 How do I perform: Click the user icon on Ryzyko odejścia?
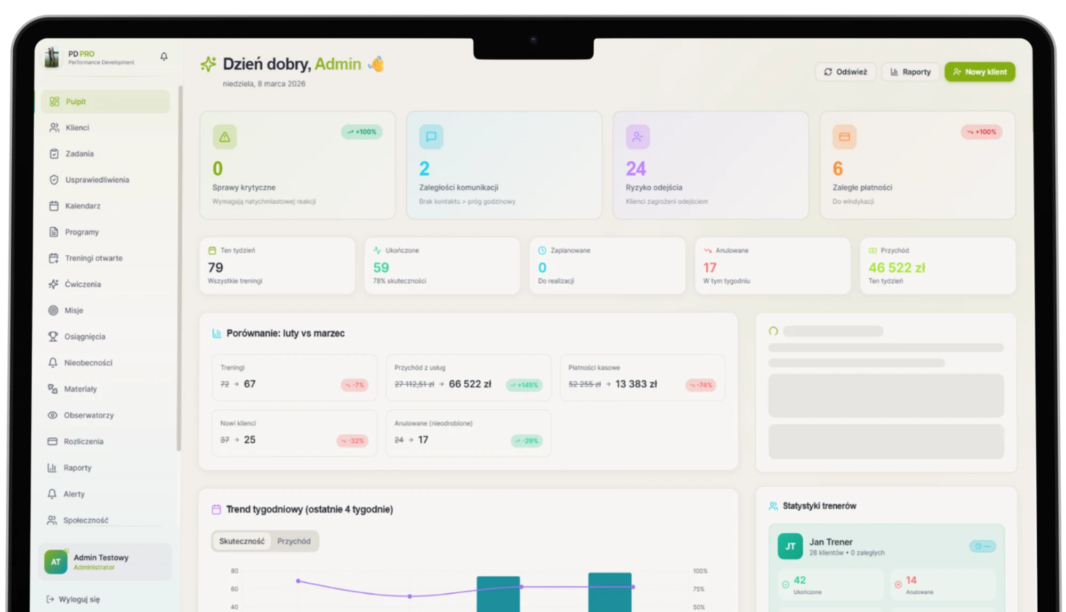(638, 137)
